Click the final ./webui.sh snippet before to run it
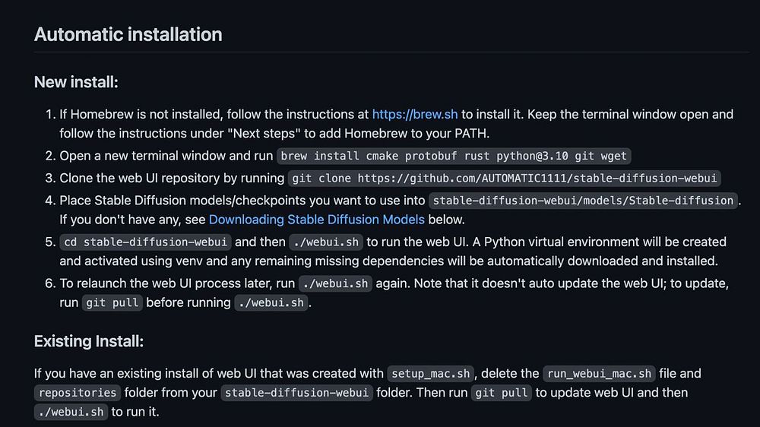Viewport: 760px width, 427px height. tap(71, 413)
